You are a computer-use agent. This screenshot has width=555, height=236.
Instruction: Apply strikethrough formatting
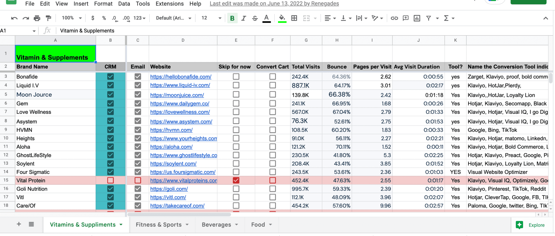(255, 18)
